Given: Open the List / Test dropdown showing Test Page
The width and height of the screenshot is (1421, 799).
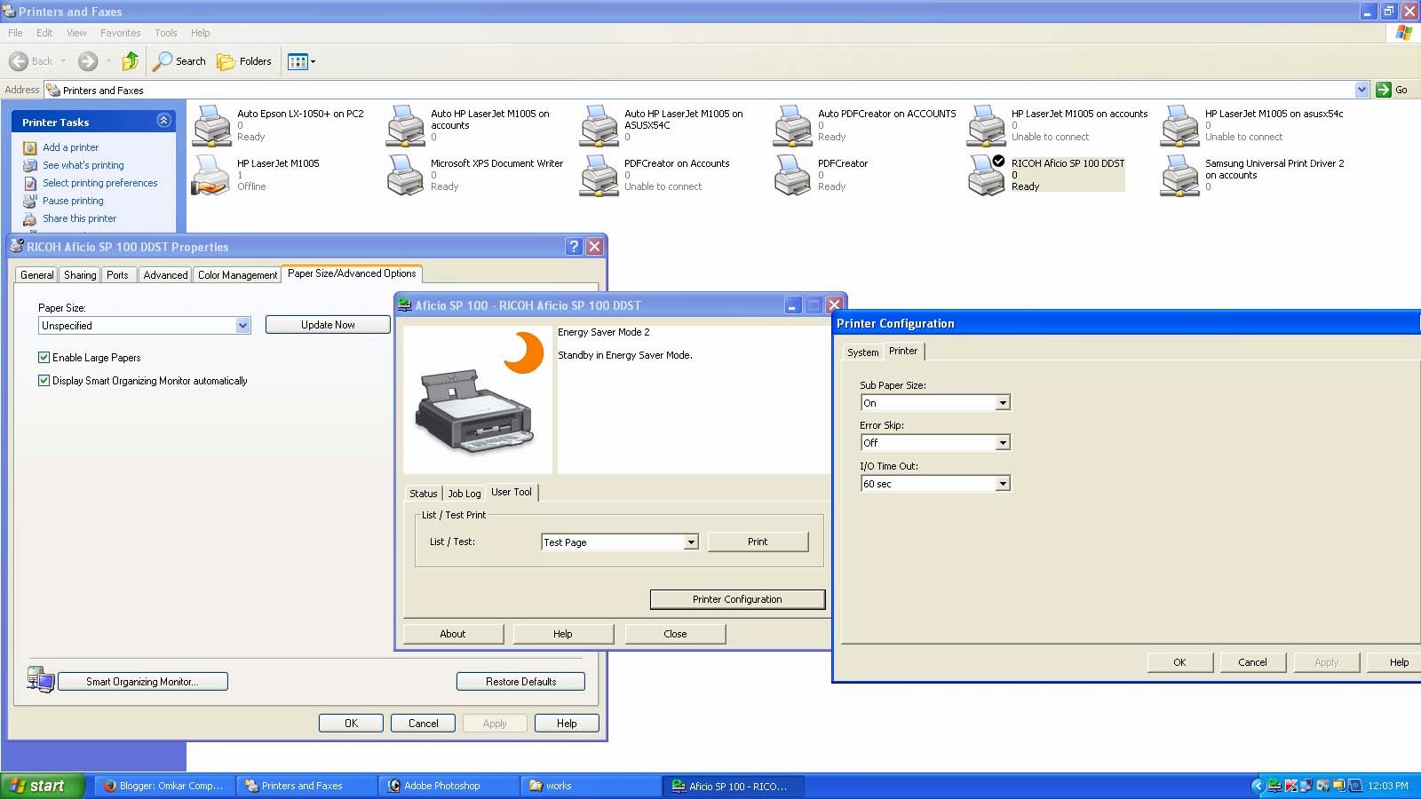Looking at the screenshot, I should (x=690, y=542).
